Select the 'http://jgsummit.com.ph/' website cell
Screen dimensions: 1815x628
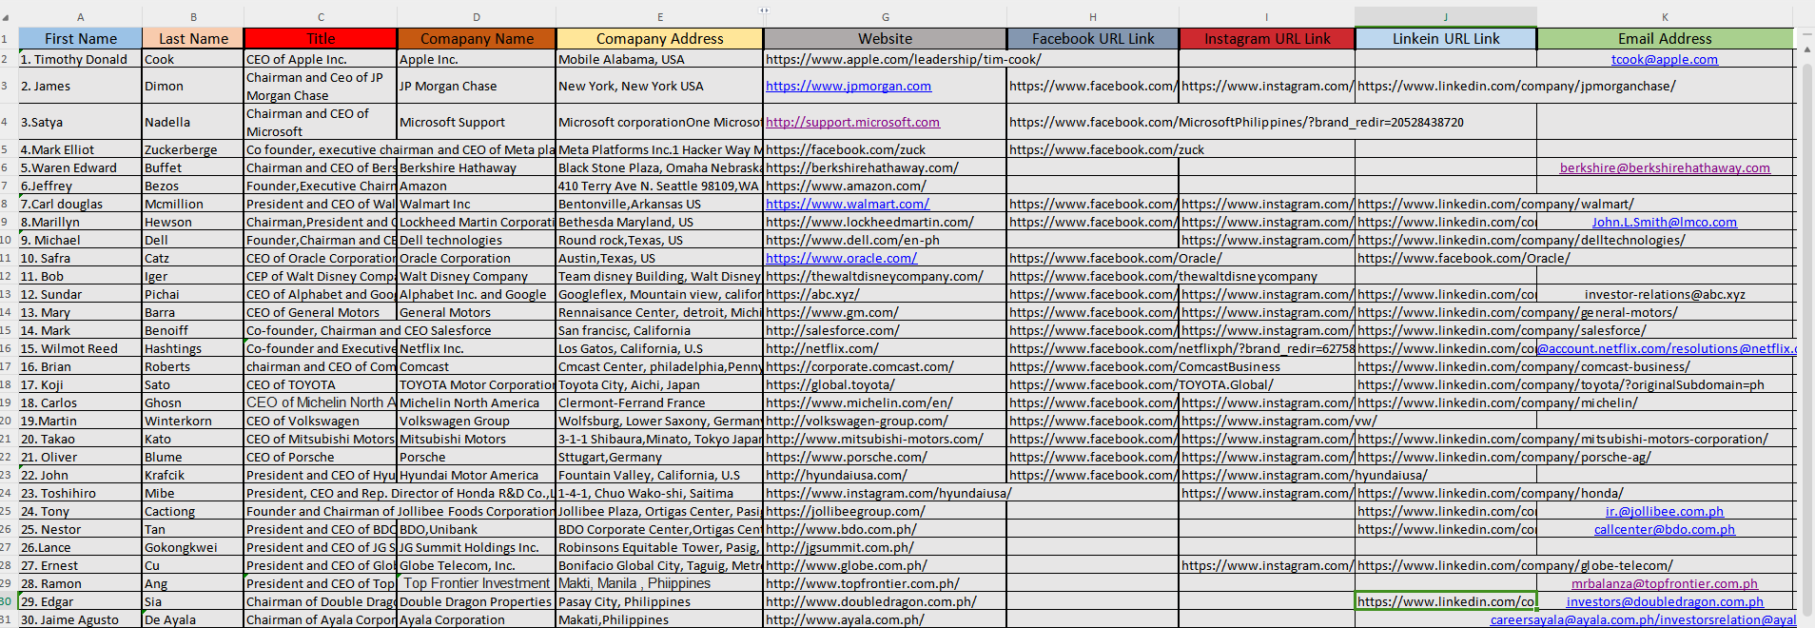tap(885, 547)
